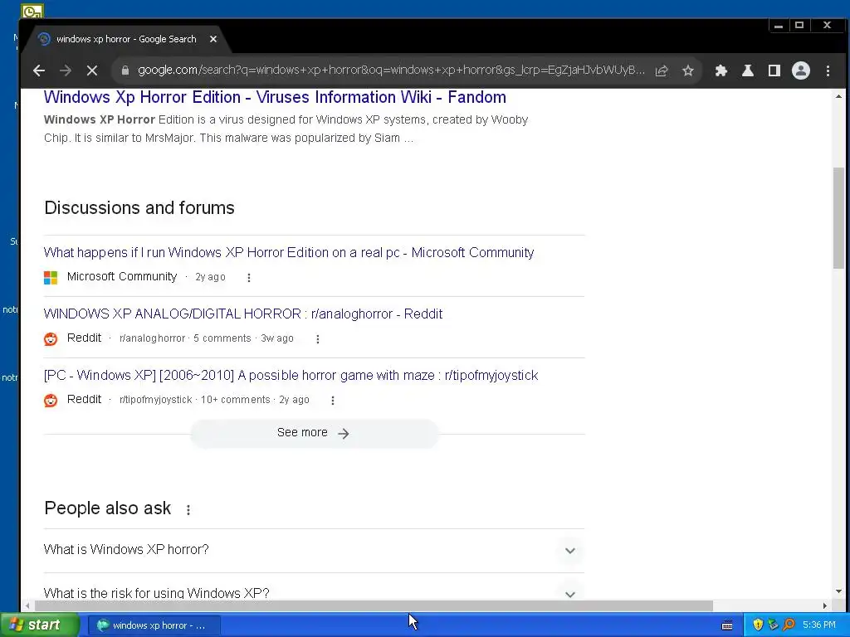Open Windows Xp Horror Edition Fandom link

tap(275, 97)
